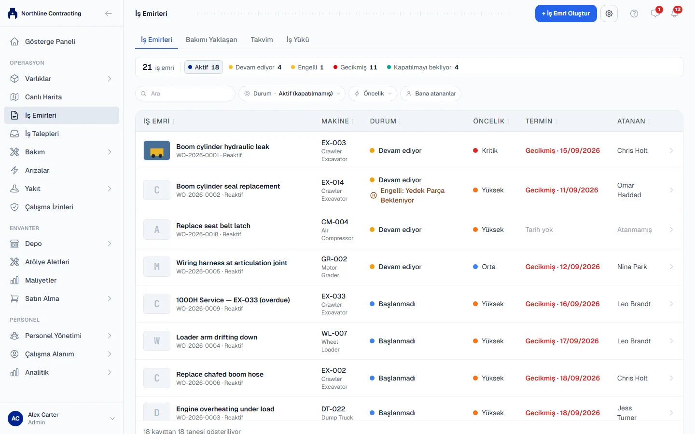Click the Ara search field

point(185,94)
